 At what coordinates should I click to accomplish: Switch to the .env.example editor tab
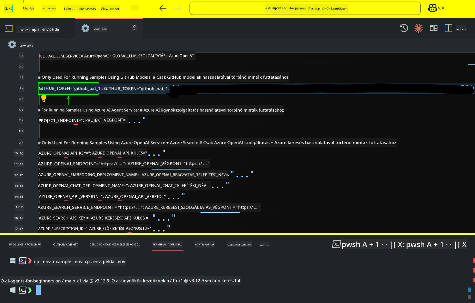38,29
